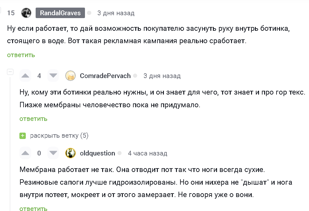
Task: Open ComradePervach's avatar
Action: pos(70,76)
